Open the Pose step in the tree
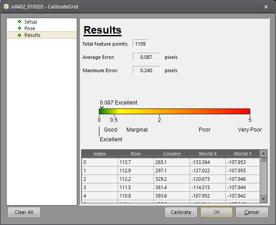Screen dimensions: 276x225 tap(29, 28)
